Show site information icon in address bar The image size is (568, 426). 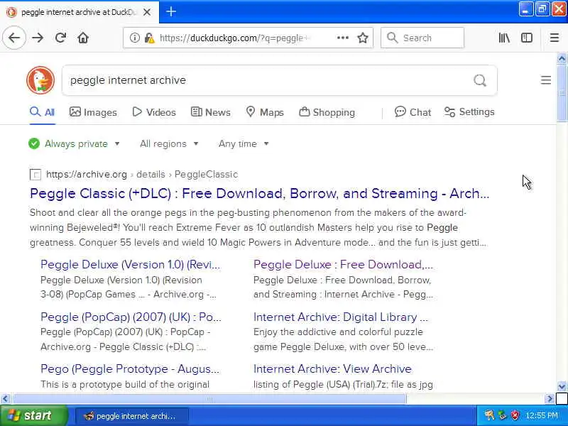134,38
